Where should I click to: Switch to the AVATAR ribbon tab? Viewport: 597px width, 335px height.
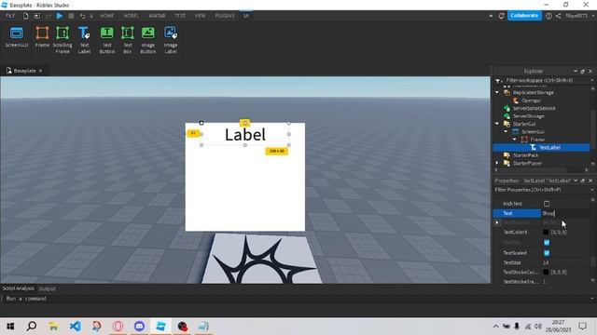coord(157,16)
